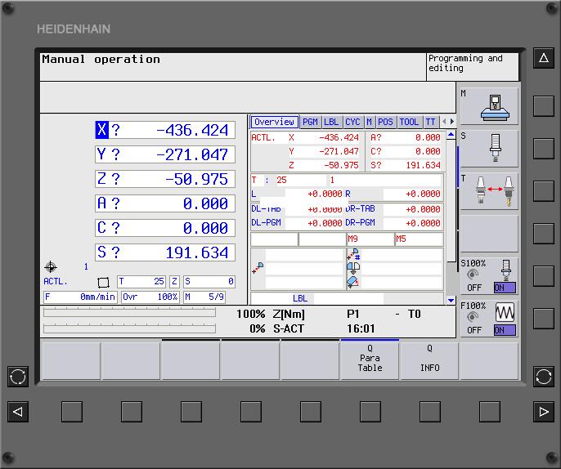Click the upper load bar graph

click(x=129, y=313)
